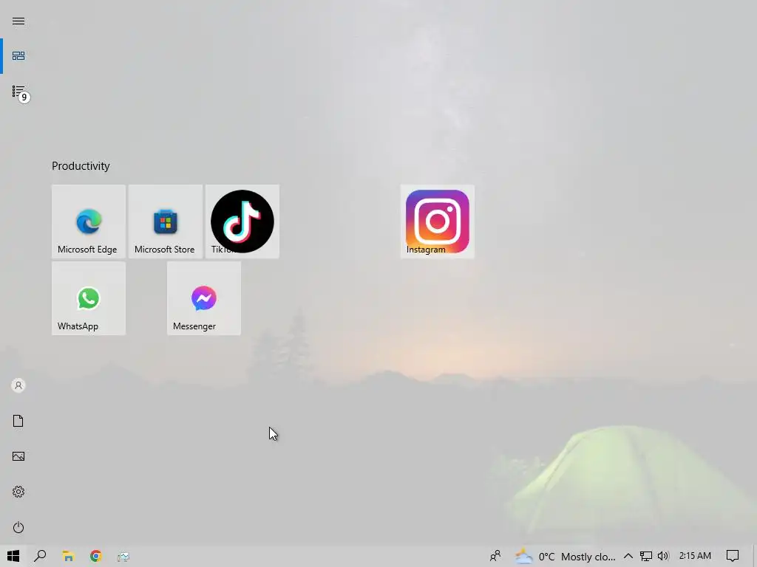This screenshot has height=567, width=757.
Task: Open the network status icon
Action: (x=646, y=557)
